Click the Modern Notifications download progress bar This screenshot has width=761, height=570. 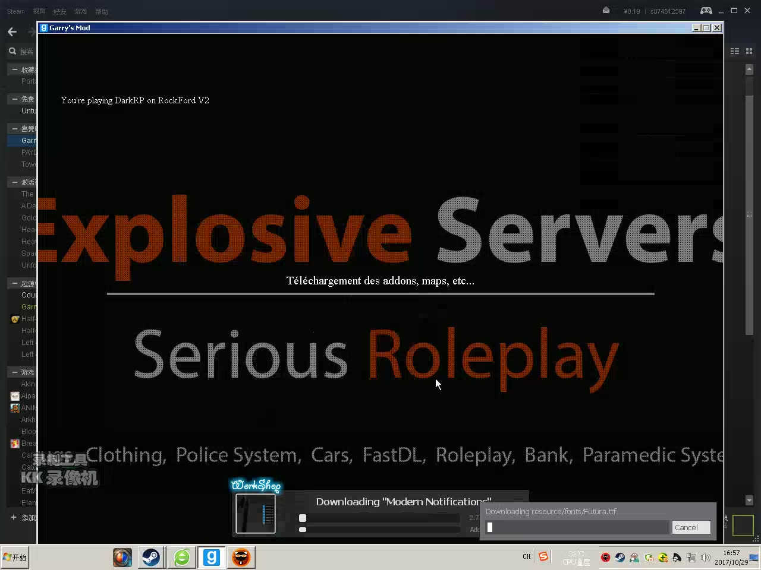379,518
